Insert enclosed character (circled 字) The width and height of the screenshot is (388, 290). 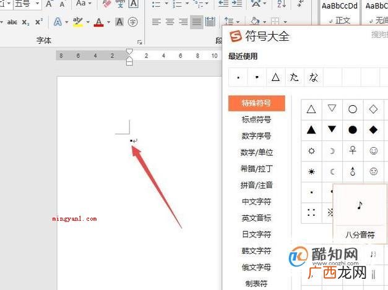pyautogui.click(x=133, y=22)
